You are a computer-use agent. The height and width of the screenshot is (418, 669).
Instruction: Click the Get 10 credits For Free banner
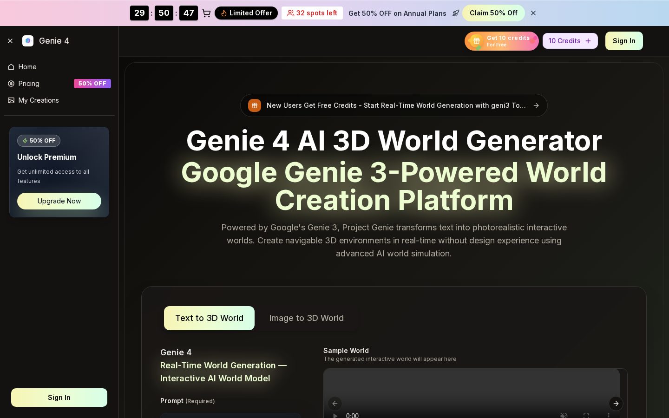(x=502, y=41)
